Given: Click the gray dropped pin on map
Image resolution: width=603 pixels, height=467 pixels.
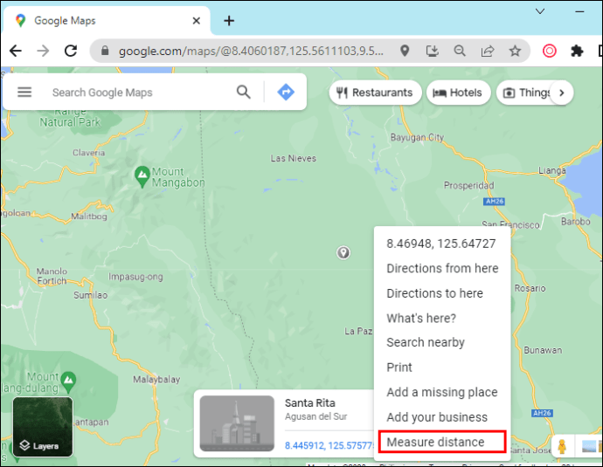Looking at the screenshot, I should 343,252.
